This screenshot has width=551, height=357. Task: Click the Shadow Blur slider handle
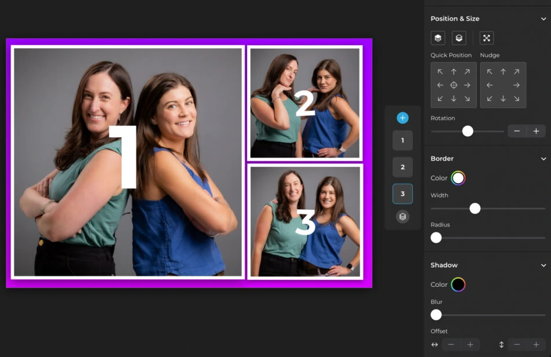pyautogui.click(x=436, y=315)
